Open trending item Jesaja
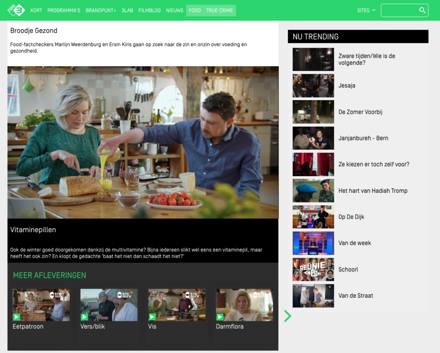Screen dimensions: 440x353 [x=347, y=85]
